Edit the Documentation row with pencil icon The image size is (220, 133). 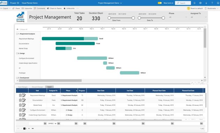(x=24, y=100)
